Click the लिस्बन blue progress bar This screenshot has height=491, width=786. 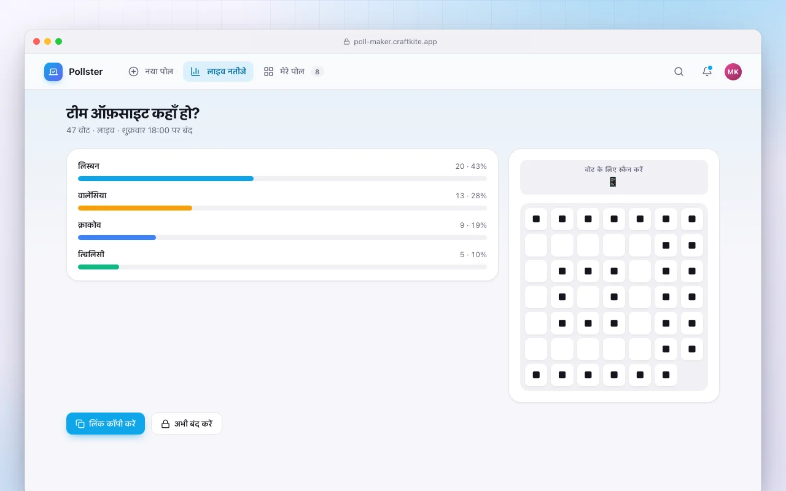(166, 179)
